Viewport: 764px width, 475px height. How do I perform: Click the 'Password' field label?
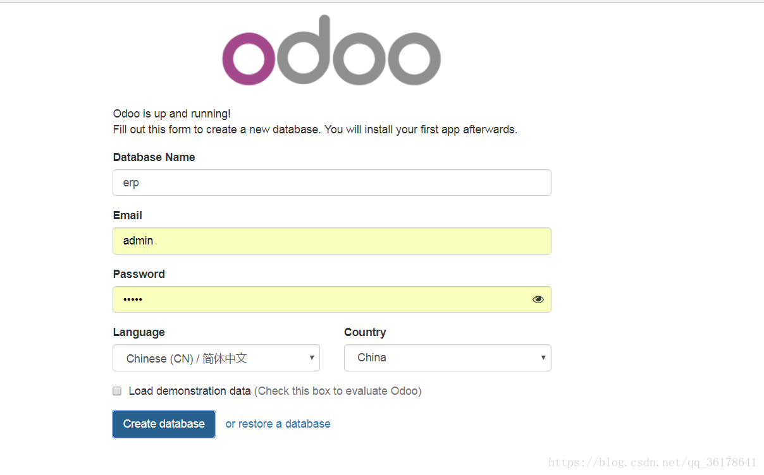tap(139, 274)
